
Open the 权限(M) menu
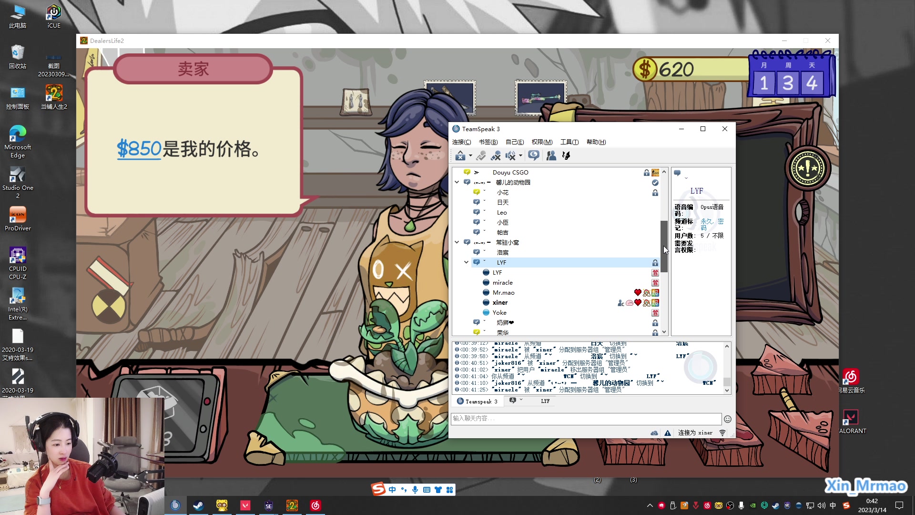[542, 142]
